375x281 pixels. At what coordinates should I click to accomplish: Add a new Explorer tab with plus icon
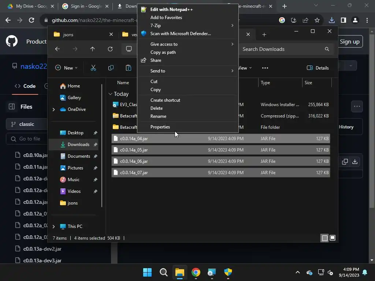tap(264, 35)
